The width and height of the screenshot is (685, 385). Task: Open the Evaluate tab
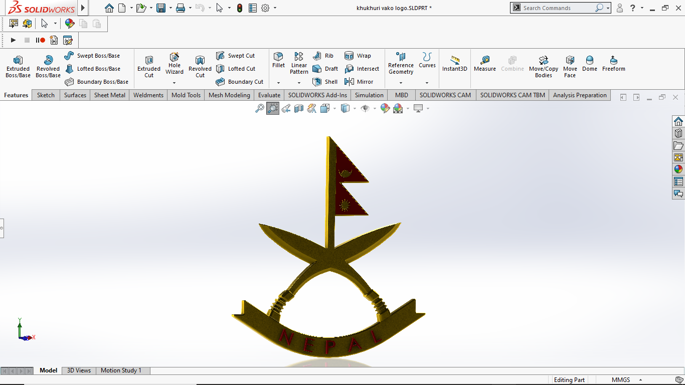point(269,95)
